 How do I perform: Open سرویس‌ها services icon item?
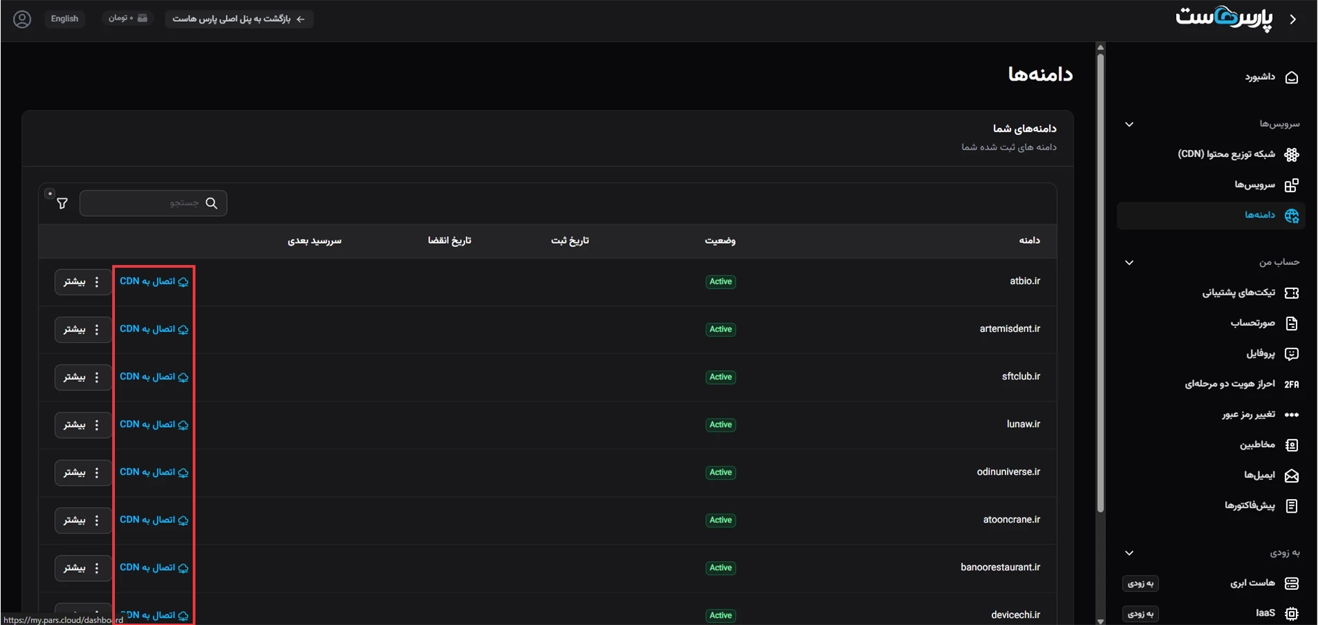point(1292,185)
